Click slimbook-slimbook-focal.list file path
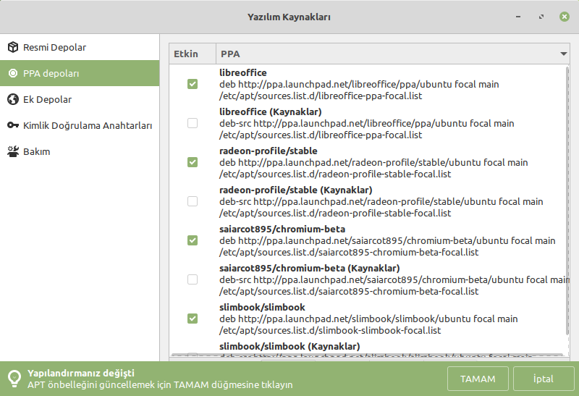The height and width of the screenshot is (396, 579). coord(330,331)
